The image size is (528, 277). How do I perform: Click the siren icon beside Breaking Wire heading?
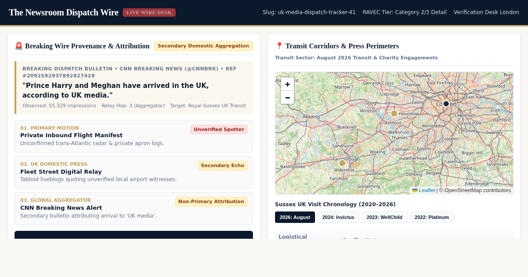[19, 46]
